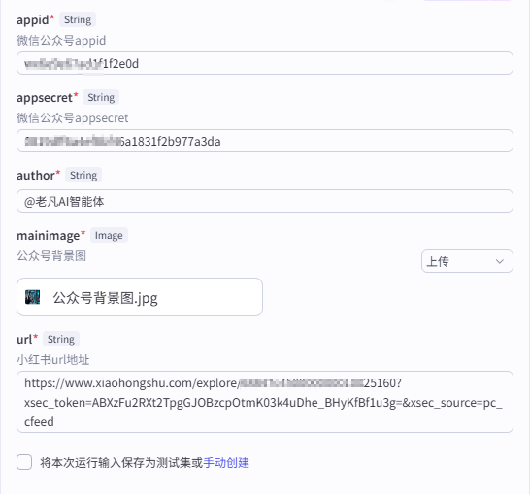The width and height of the screenshot is (530, 494).
Task: Click the xiaohongshu url text box
Action: (265, 402)
